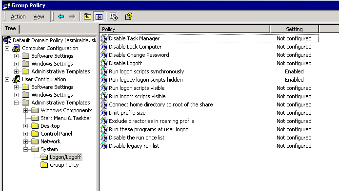Click policy icon beside Disable legacy run list
Screen dimensions: 339x191
pos(104,146)
